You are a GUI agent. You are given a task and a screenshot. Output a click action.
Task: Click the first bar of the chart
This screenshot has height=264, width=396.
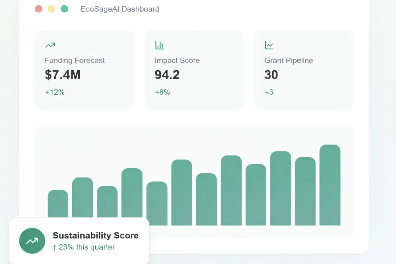point(58,204)
